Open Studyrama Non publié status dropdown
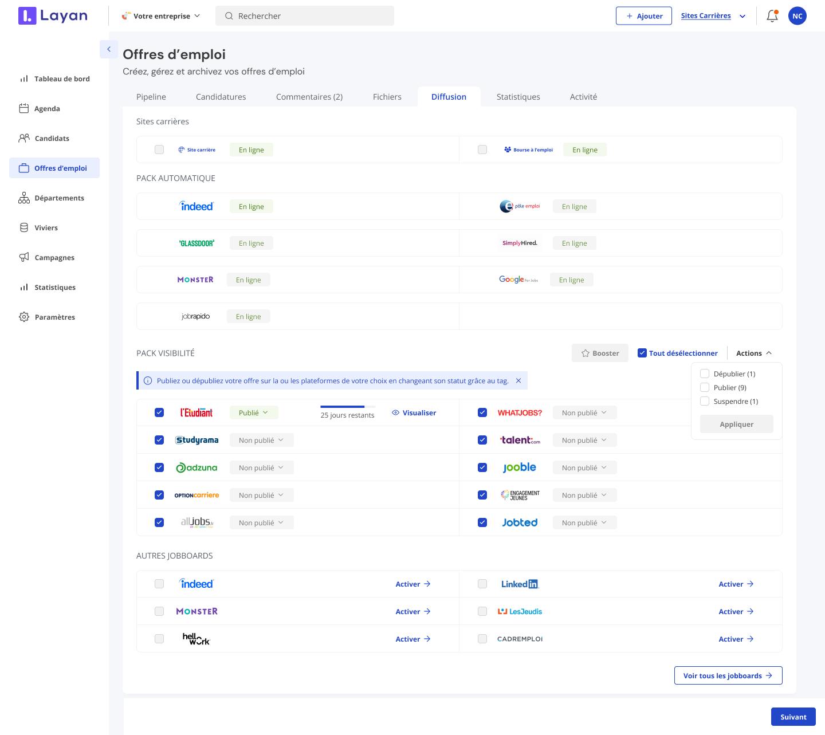Image resolution: width=825 pixels, height=735 pixels. pos(262,440)
